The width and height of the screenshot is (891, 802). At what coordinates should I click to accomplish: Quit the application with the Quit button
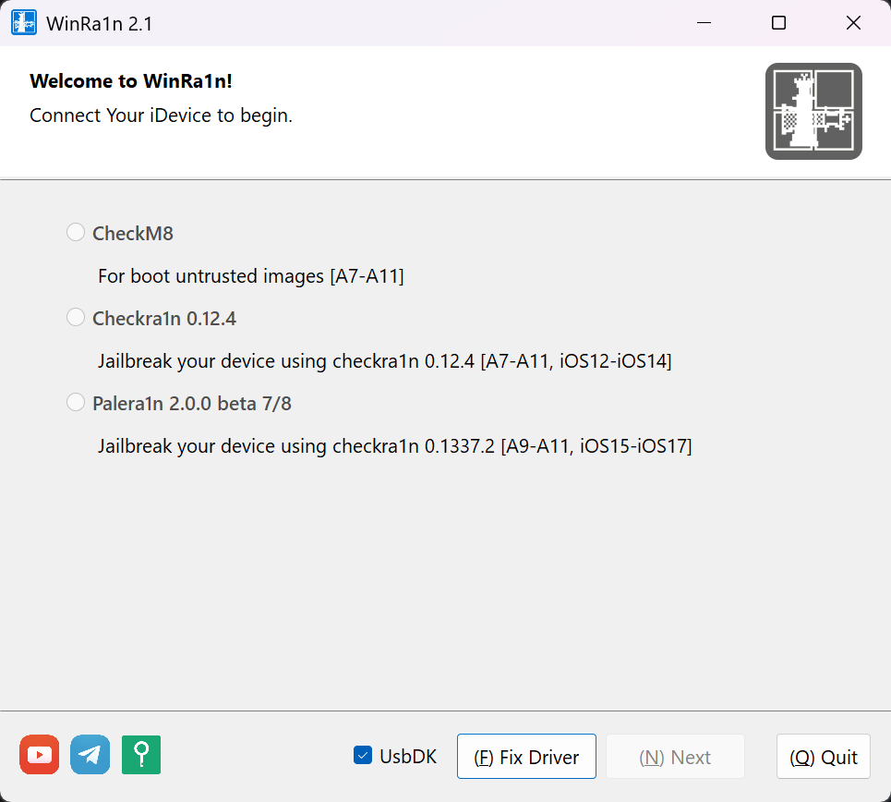(x=824, y=757)
